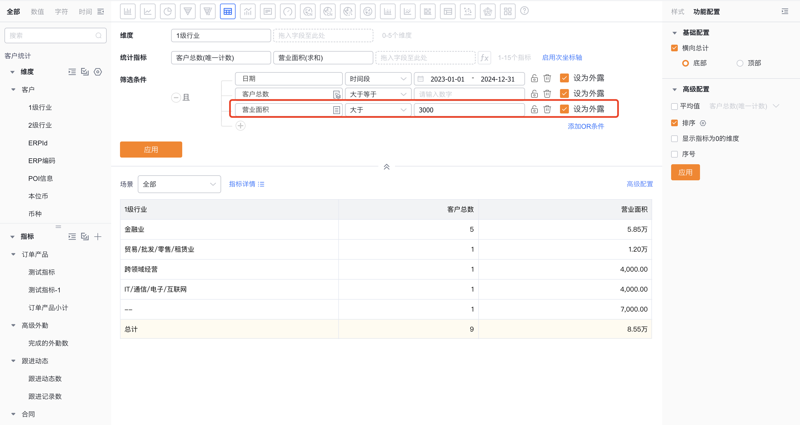Switch to the line chart type icon

(148, 11)
